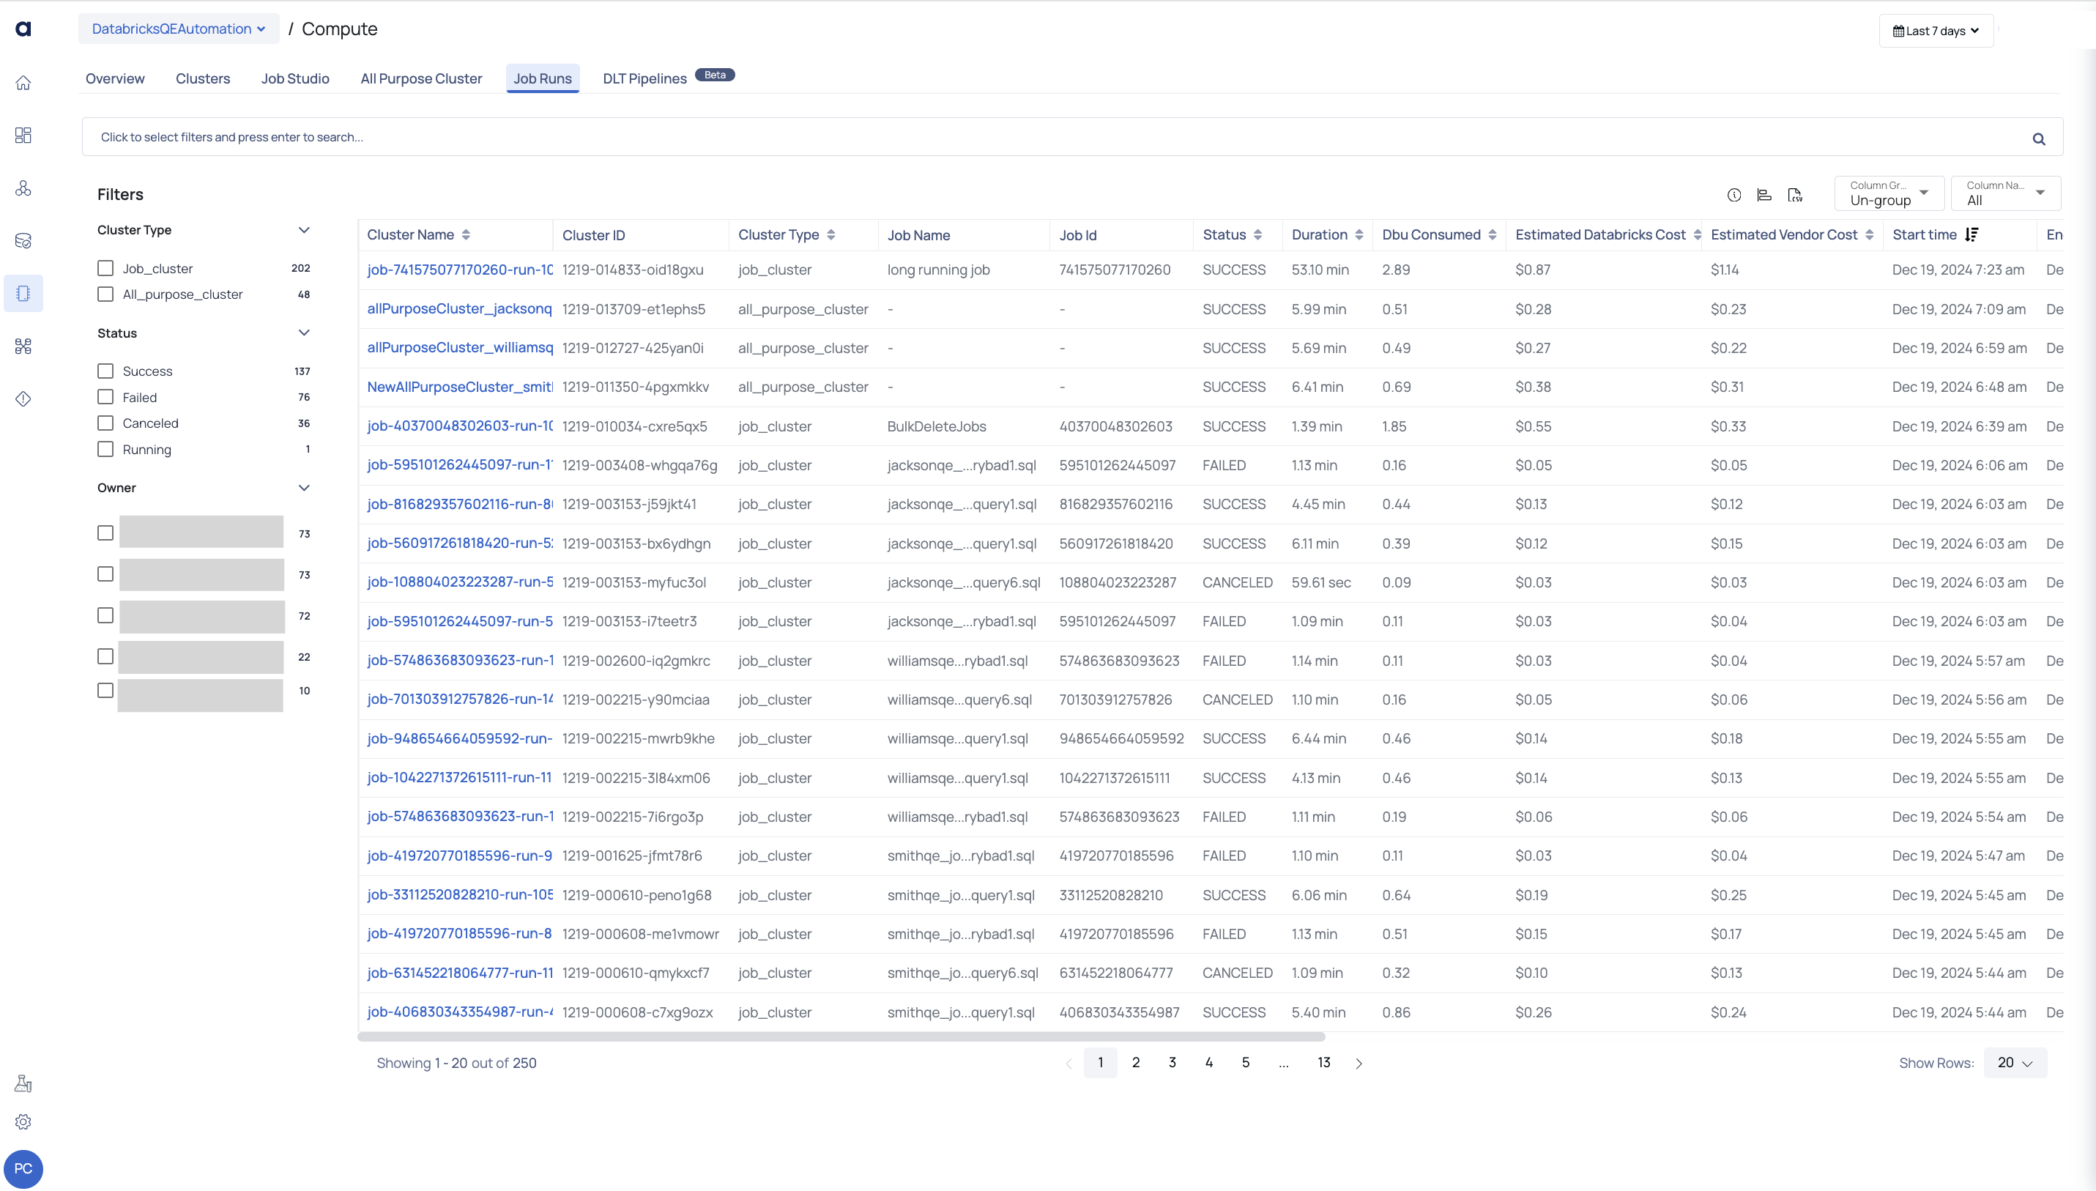Image resolution: width=2096 pixels, height=1191 pixels.
Task: Open job-40370048302603-run link
Action: [x=460, y=426]
